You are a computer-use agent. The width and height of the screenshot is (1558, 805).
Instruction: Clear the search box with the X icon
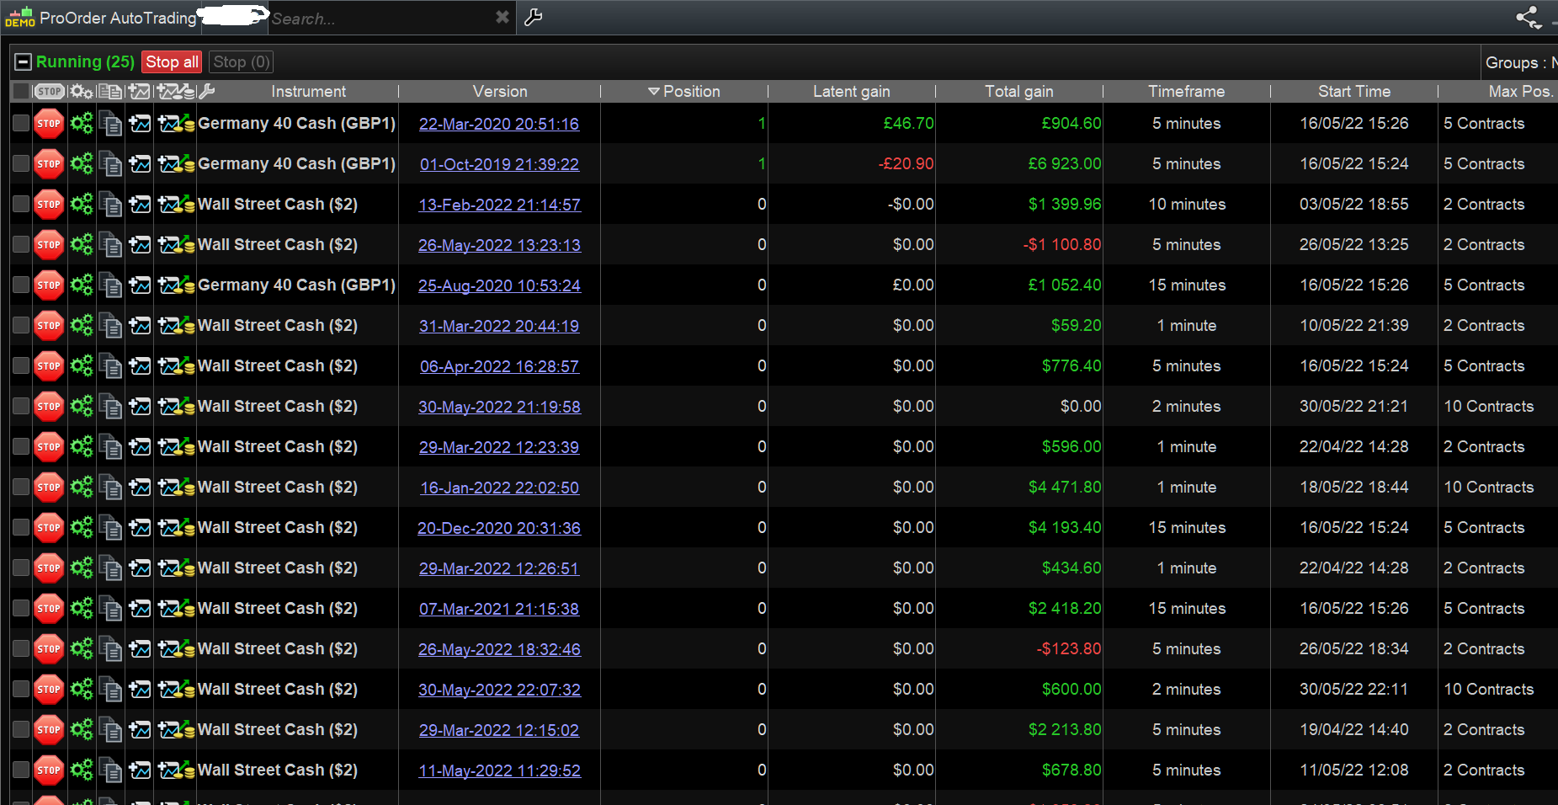tap(502, 17)
